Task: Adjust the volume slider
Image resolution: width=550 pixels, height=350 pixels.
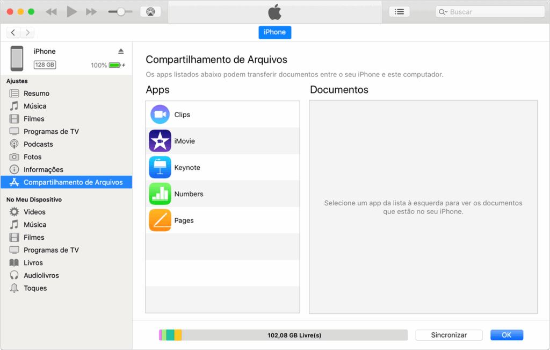Action: coord(121,11)
